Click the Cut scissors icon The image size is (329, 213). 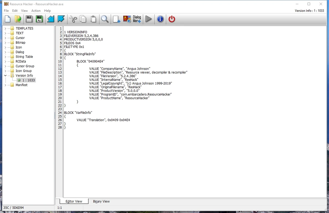pyautogui.click(x=73, y=19)
